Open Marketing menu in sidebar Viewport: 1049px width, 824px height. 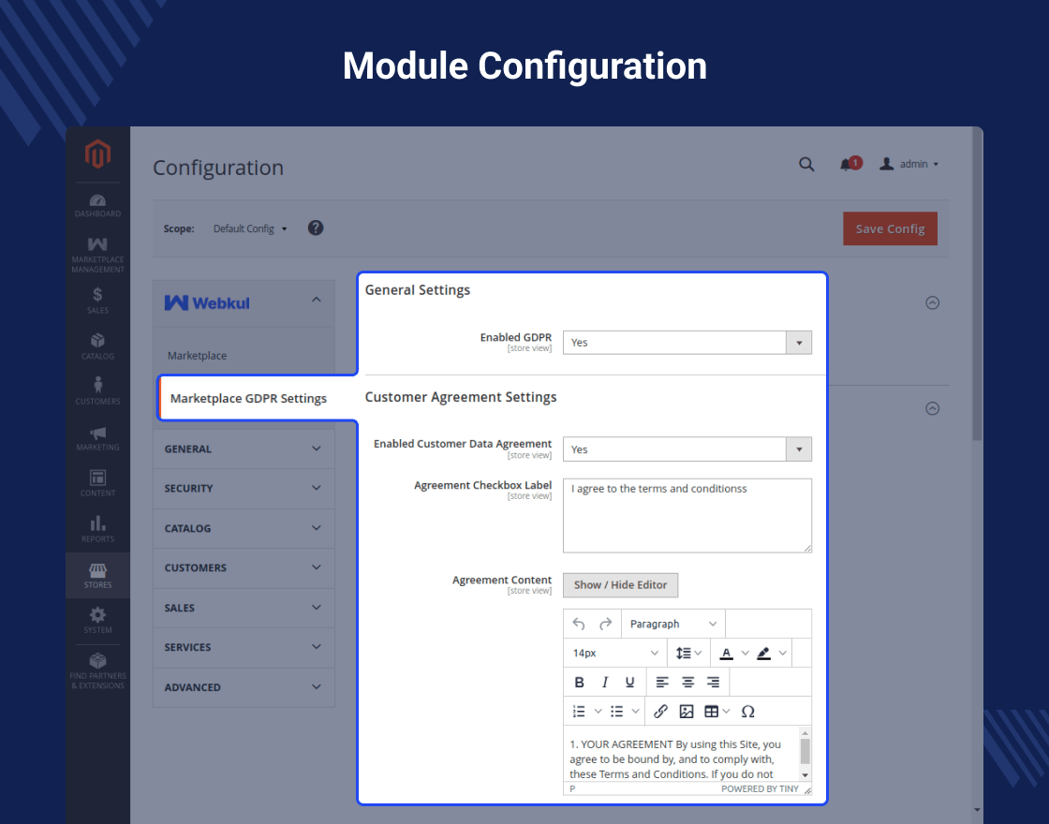[x=97, y=438]
